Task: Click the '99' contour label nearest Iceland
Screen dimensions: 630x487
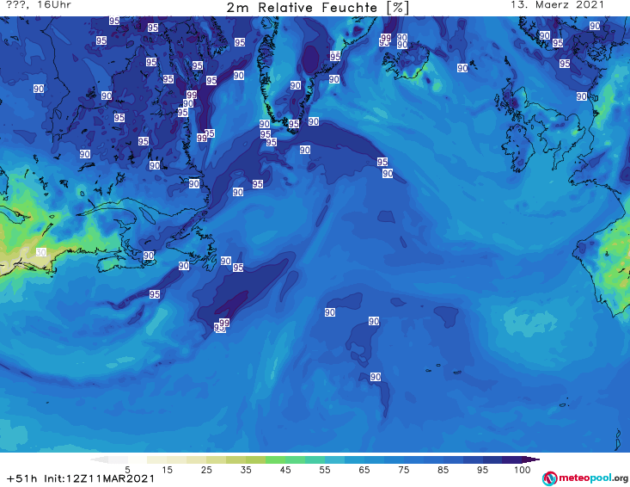Action: pyautogui.click(x=386, y=38)
